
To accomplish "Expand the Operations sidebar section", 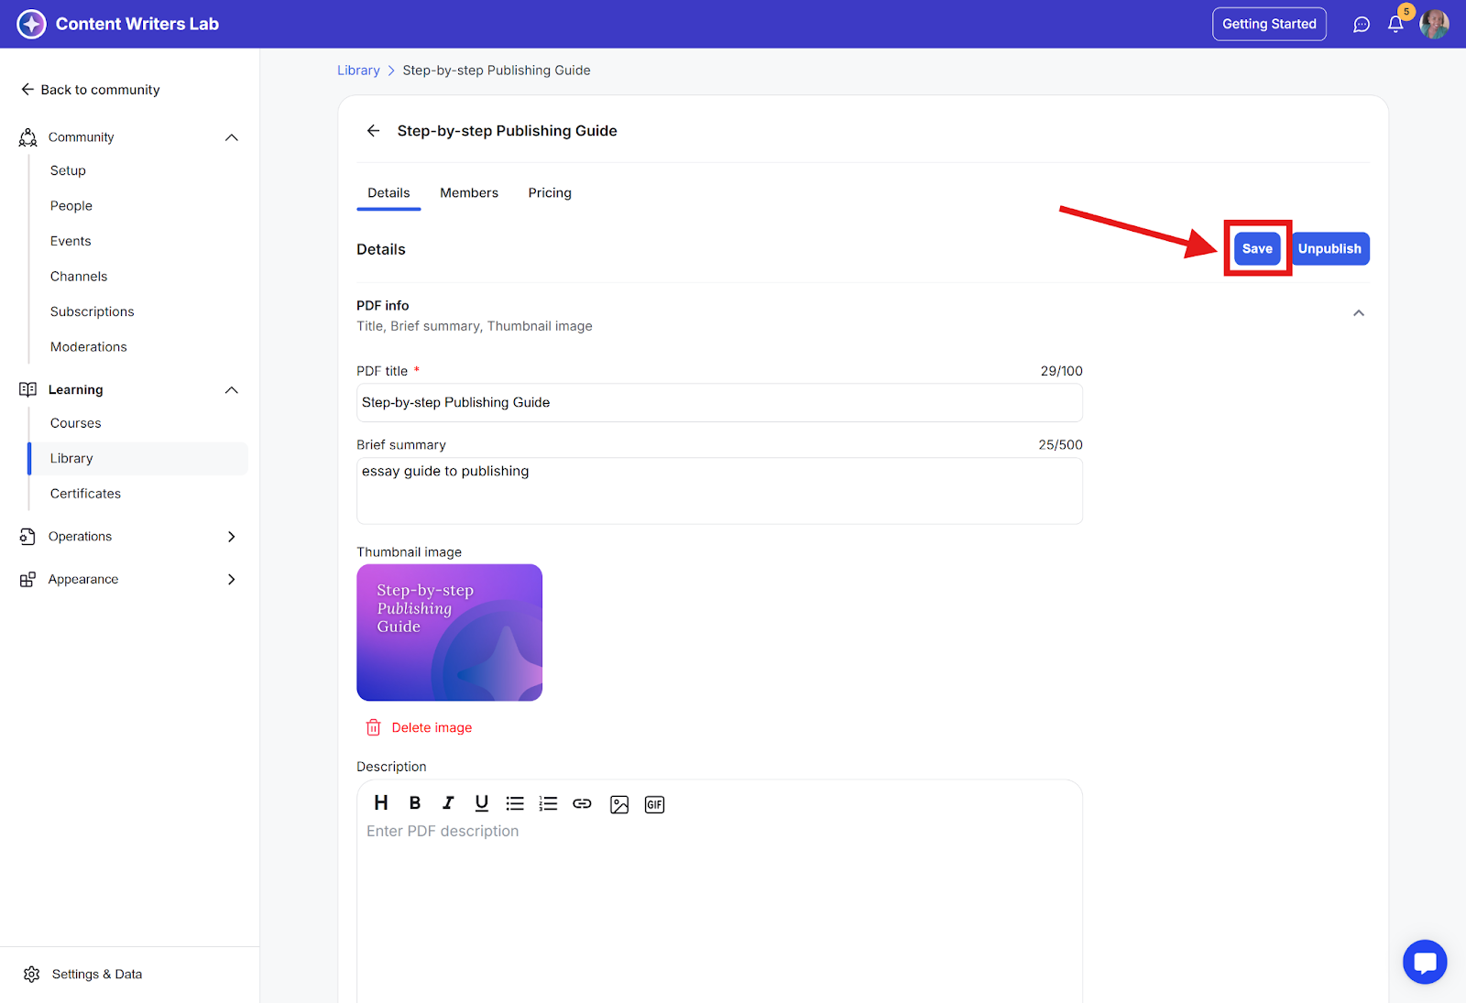I will tap(232, 537).
